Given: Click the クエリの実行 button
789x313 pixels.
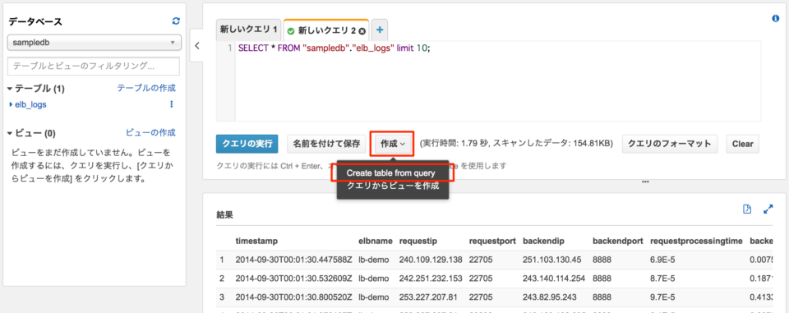Looking at the screenshot, I should (x=247, y=144).
